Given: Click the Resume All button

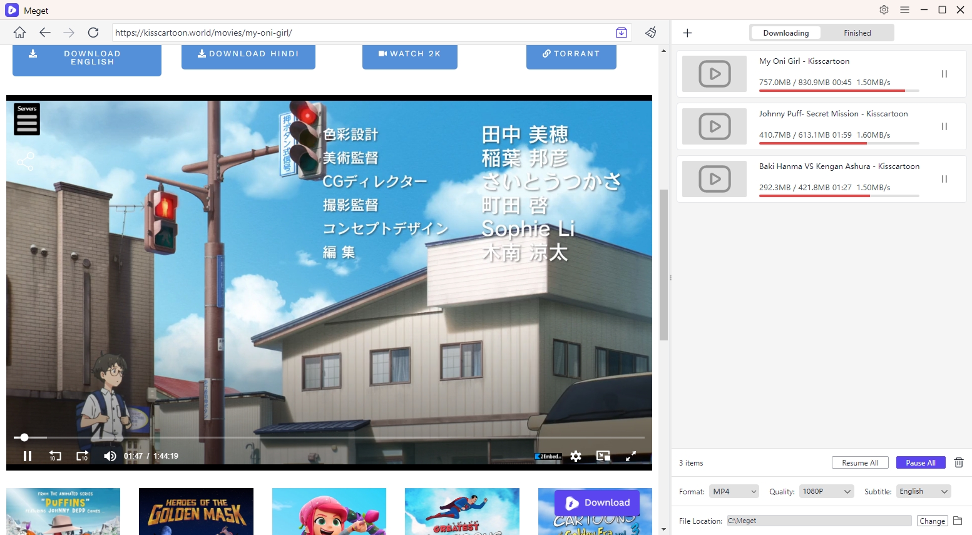Looking at the screenshot, I should (860, 462).
